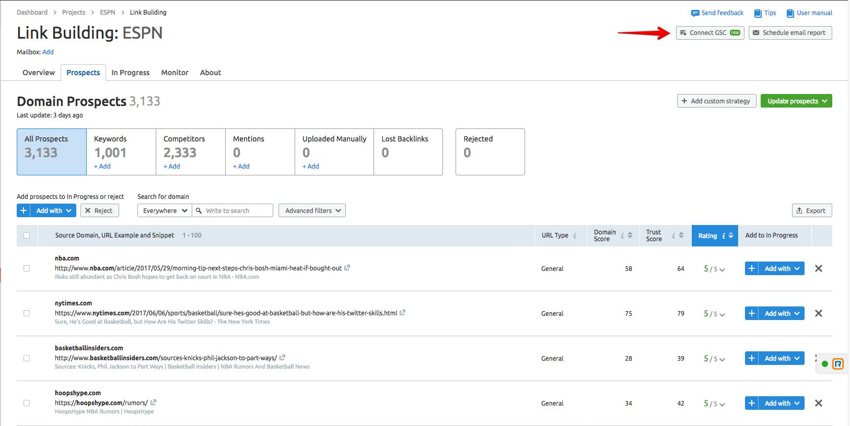Click the Rating info icon
The height and width of the screenshot is (426, 850).
[724, 236]
